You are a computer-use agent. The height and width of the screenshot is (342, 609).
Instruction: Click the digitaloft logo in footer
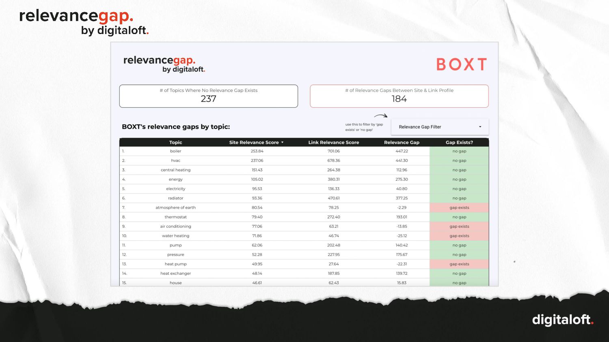563,320
